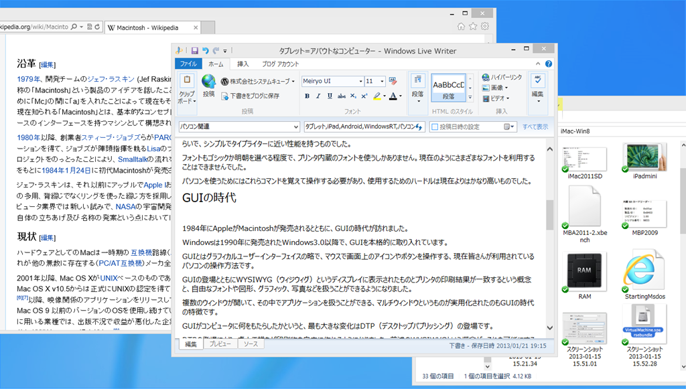Expand the quick access toolbar customize arrow
The height and width of the screenshot is (389, 686).
(x=225, y=51)
